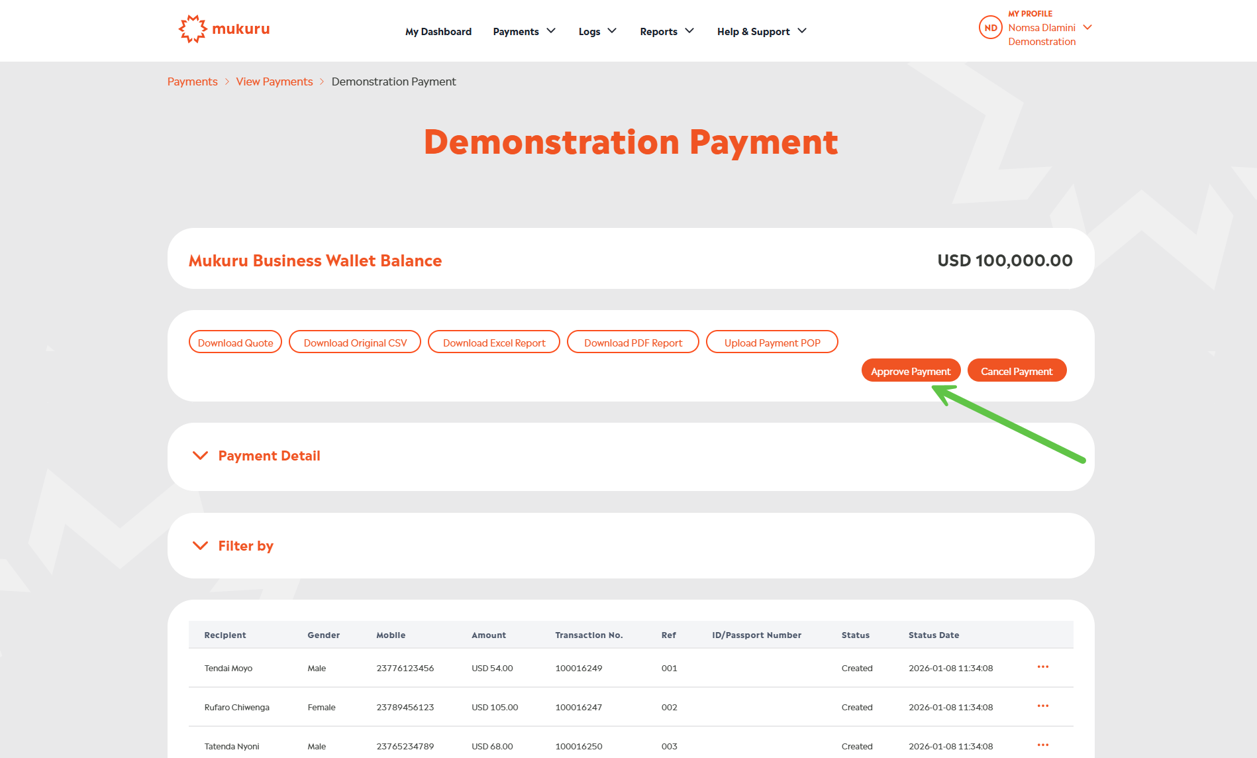Open the Logs dropdown menu
1257x758 pixels.
point(597,31)
